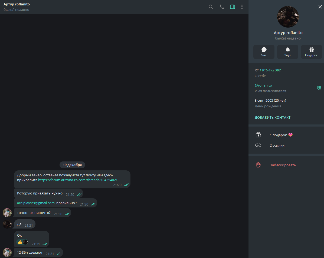This screenshot has width=324, height=258.
Task: Click the avatar next to '12-36ч сделают'
Action: click(x=7, y=252)
